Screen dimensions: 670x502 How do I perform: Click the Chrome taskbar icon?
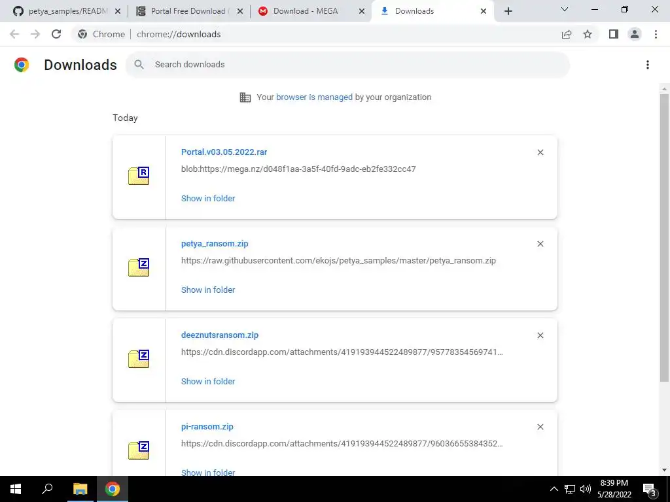(113, 489)
